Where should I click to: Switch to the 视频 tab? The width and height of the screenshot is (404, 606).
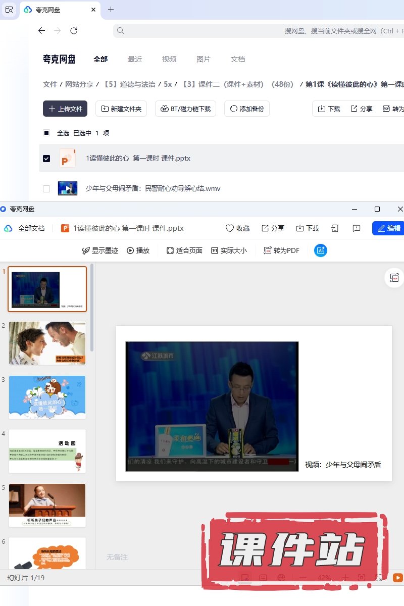tap(169, 59)
